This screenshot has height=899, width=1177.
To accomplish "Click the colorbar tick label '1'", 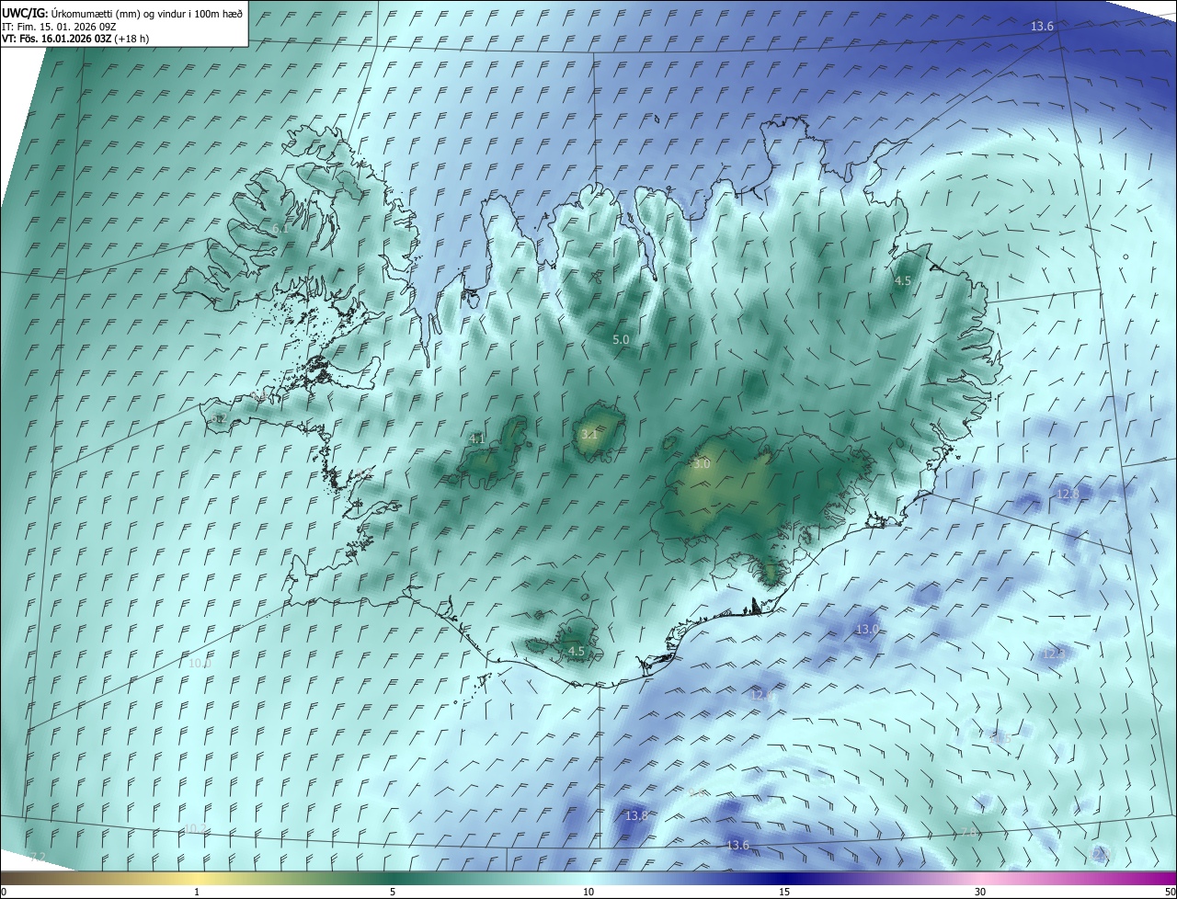I will coord(197,893).
